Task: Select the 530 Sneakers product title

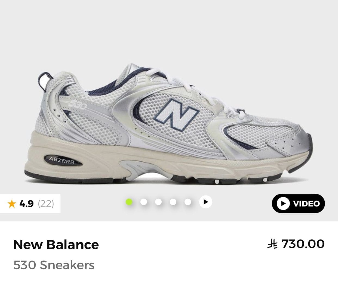Action: coord(54,265)
